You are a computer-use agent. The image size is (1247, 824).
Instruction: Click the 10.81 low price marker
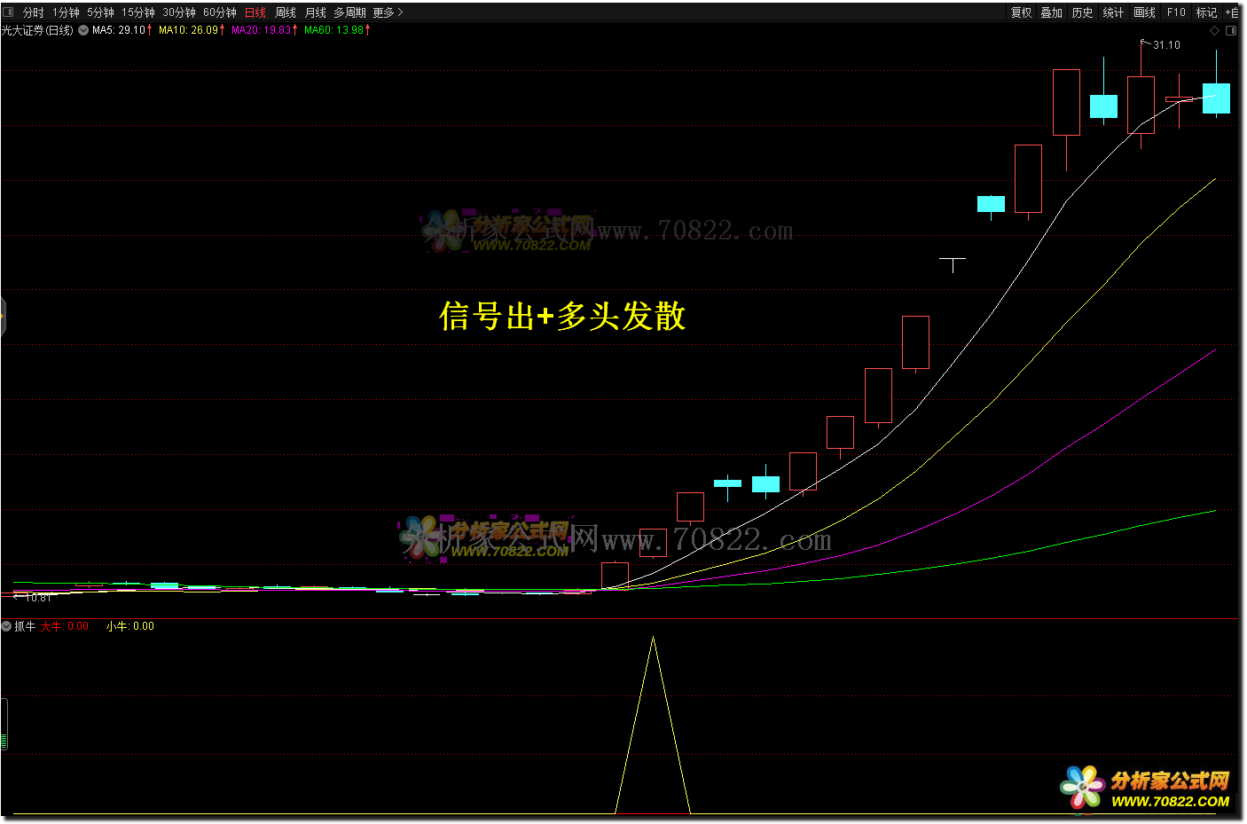38,598
